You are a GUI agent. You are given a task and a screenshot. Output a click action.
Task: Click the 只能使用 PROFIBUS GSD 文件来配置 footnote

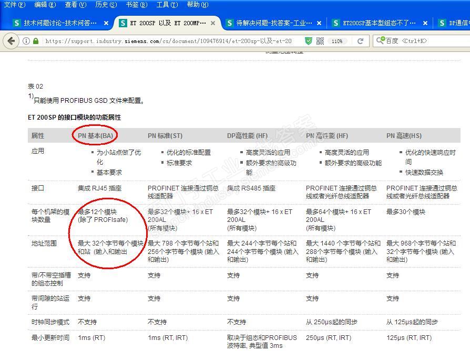click(89, 101)
